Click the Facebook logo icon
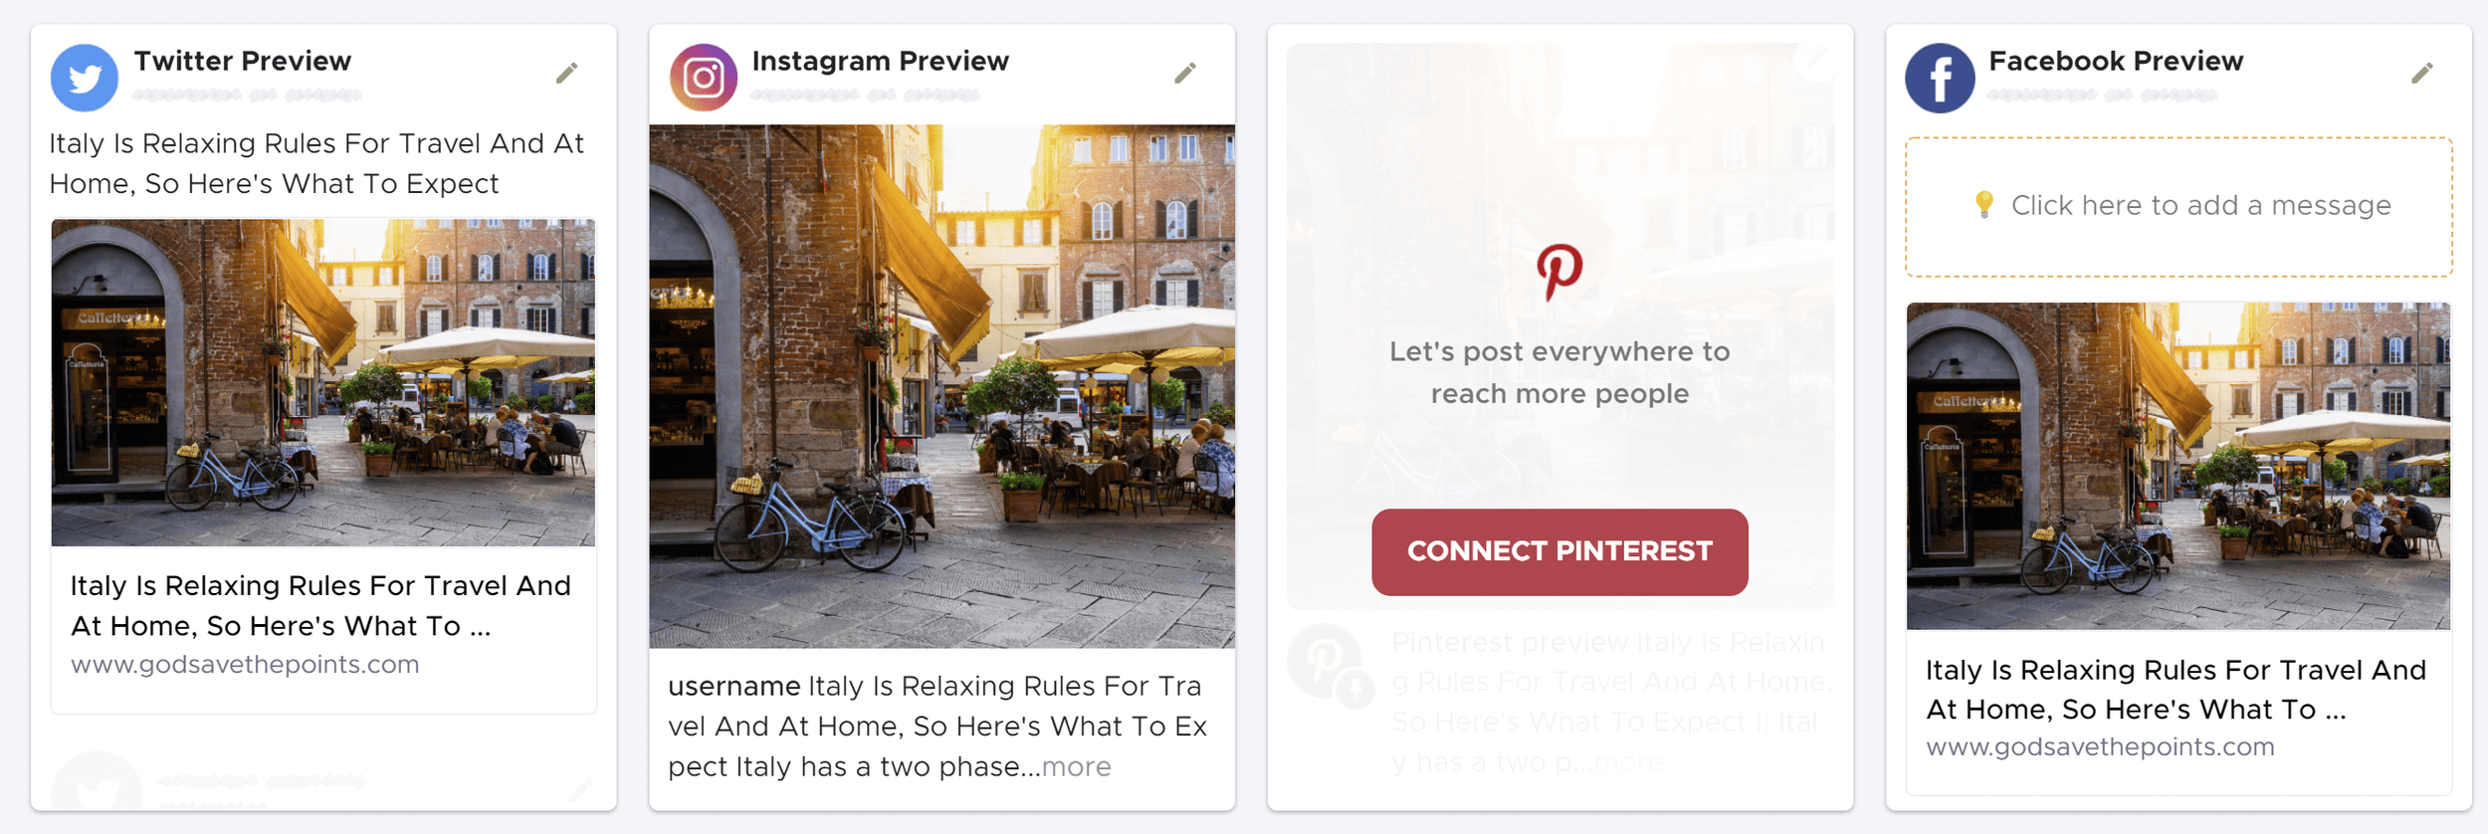The image size is (2488, 834). coord(1940,78)
